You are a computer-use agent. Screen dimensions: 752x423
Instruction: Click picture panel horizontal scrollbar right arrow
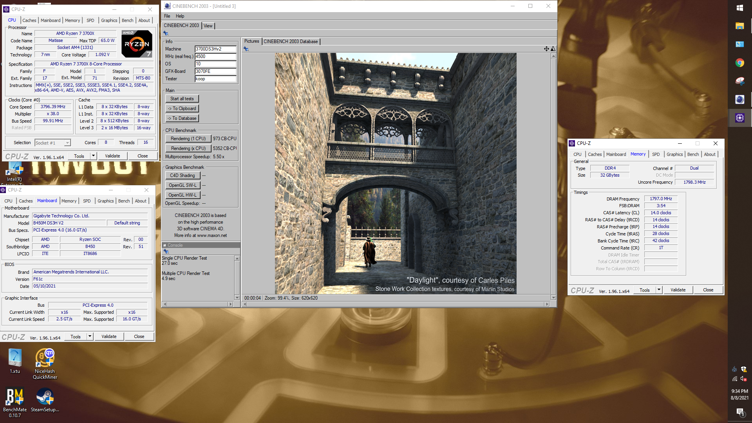pos(547,304)
